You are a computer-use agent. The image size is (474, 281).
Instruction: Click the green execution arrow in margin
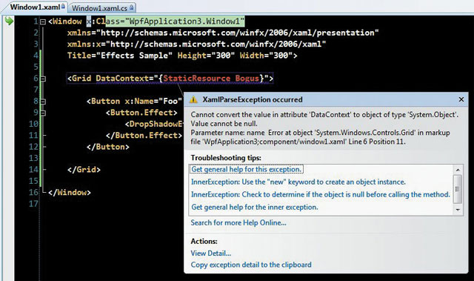point(9,21)
